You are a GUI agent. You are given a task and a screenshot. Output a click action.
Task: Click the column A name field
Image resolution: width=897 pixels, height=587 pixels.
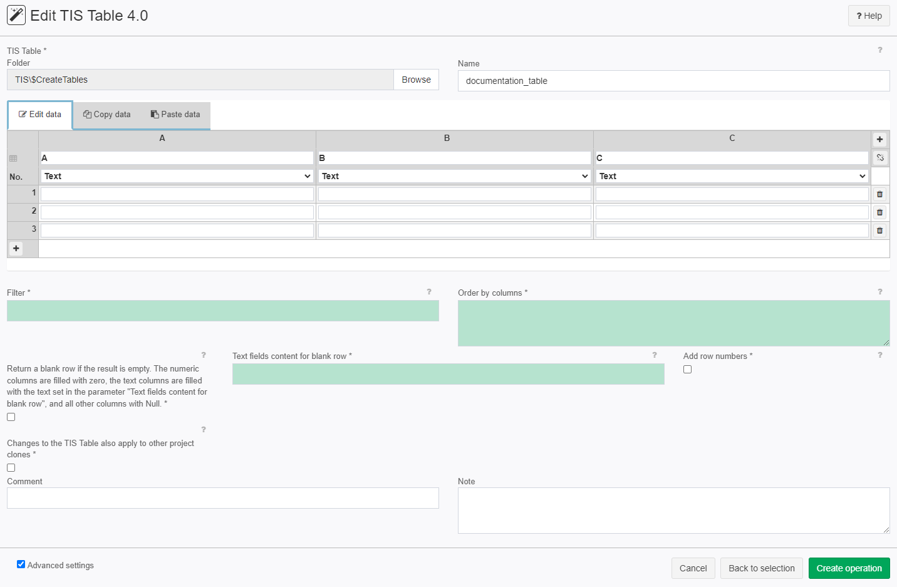[x=177, y=158]
